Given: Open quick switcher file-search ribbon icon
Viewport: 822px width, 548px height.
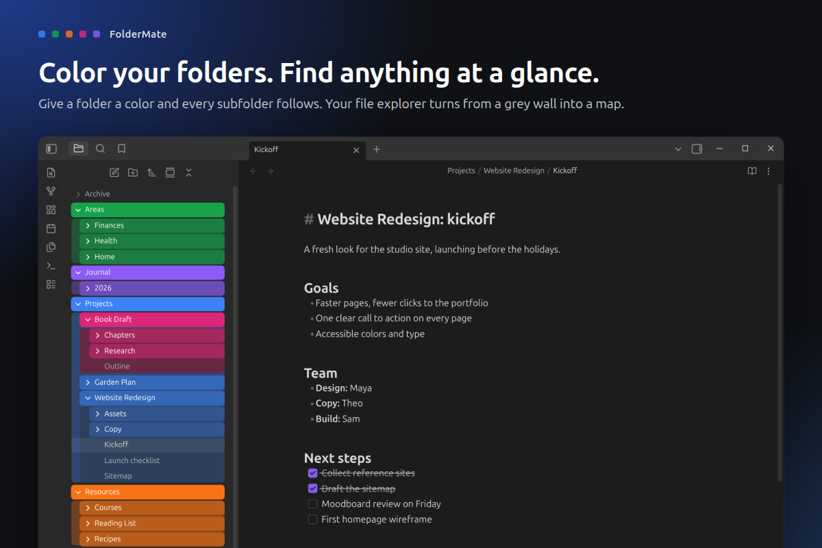Looking at the screenshot, I should click(51, 173).
